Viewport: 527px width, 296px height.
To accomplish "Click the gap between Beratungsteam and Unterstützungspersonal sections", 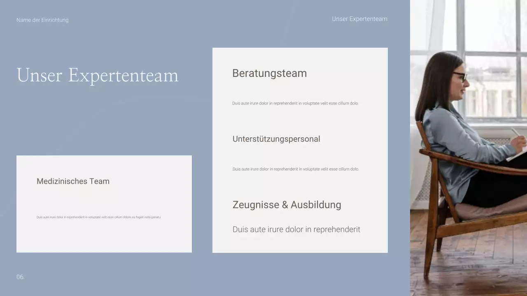I will 300,121.
